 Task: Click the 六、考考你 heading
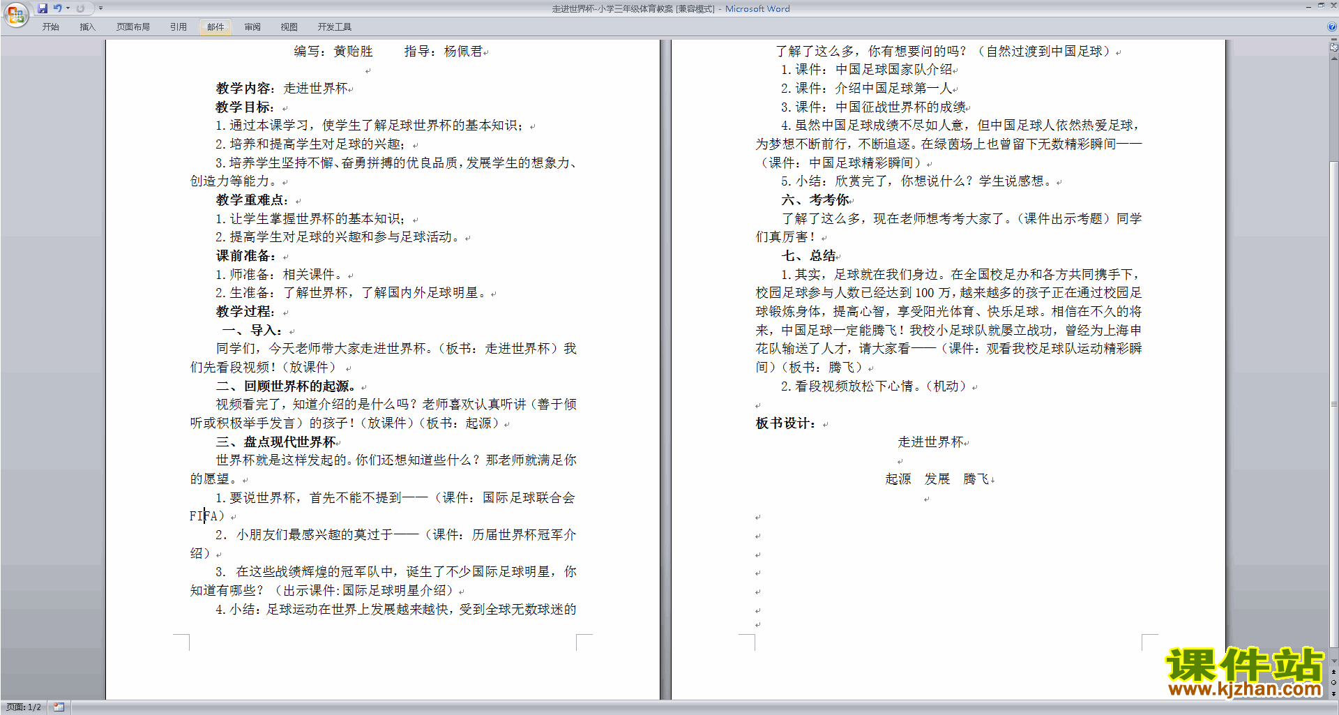pyautogui.click(x=815, y=200)
